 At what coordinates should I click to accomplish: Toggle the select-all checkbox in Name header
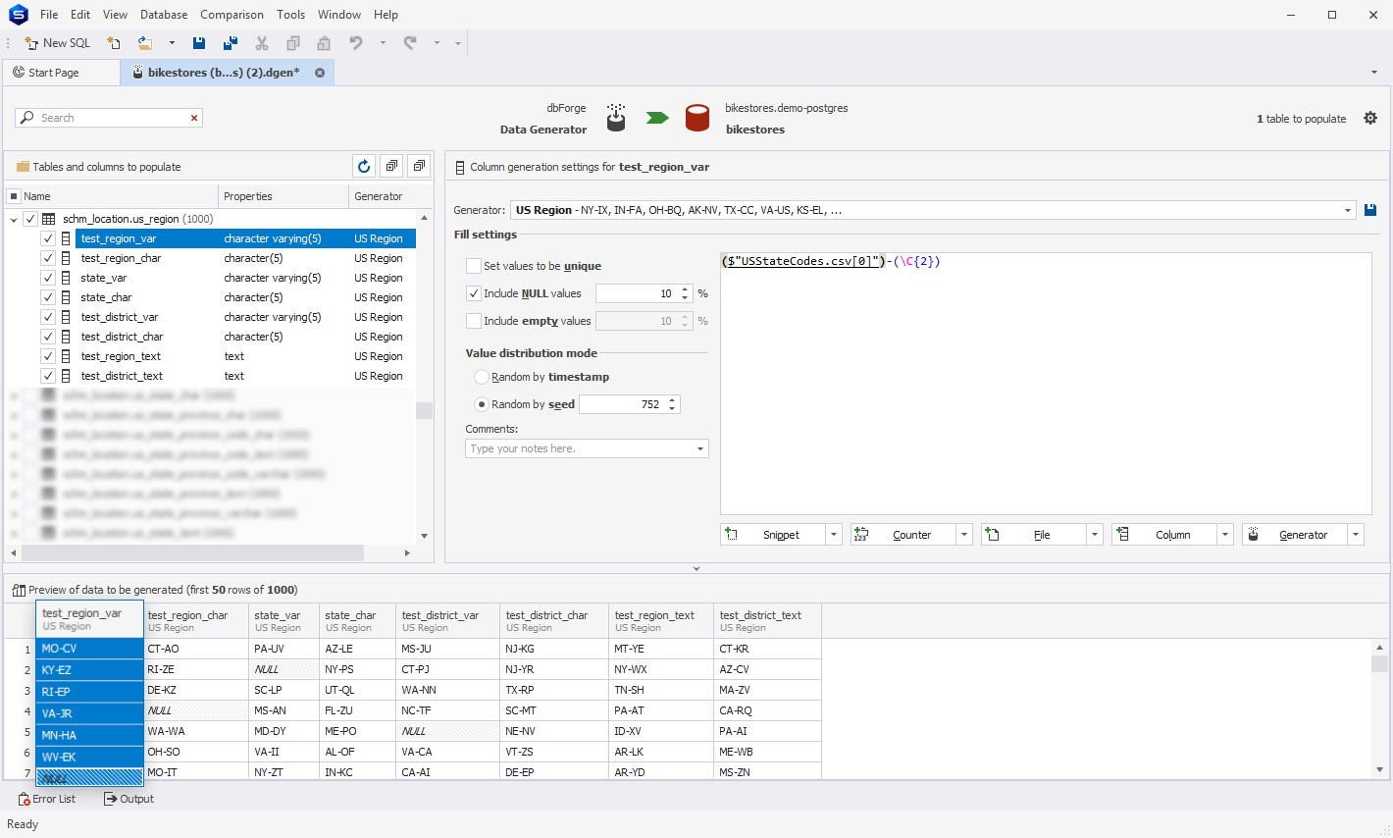coord(14,196)
